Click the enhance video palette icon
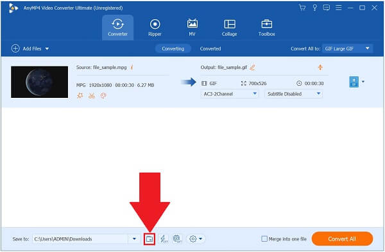The width and height of the screenshot is (385, 252). click(x=103, y=95)
